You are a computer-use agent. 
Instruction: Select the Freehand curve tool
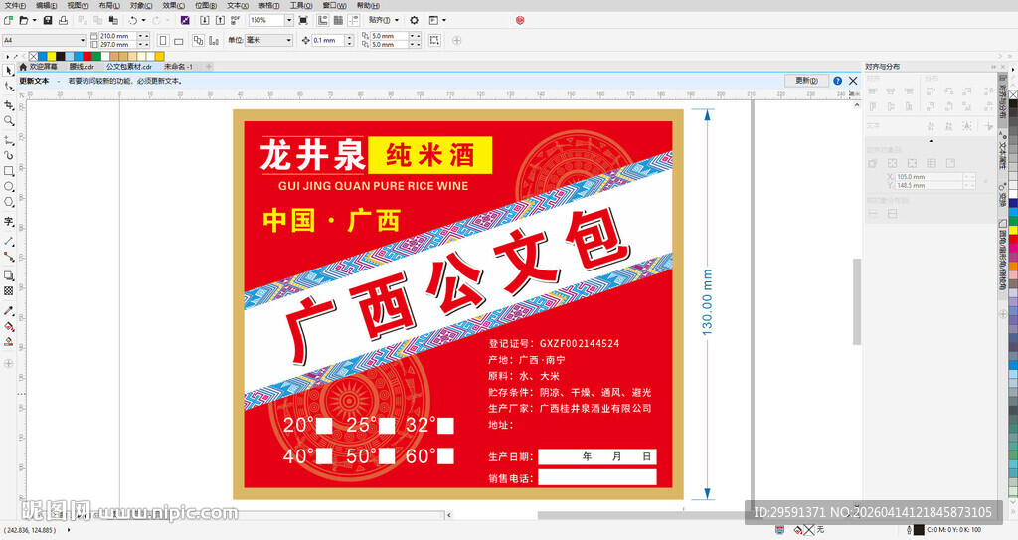[x=8, y=139]
